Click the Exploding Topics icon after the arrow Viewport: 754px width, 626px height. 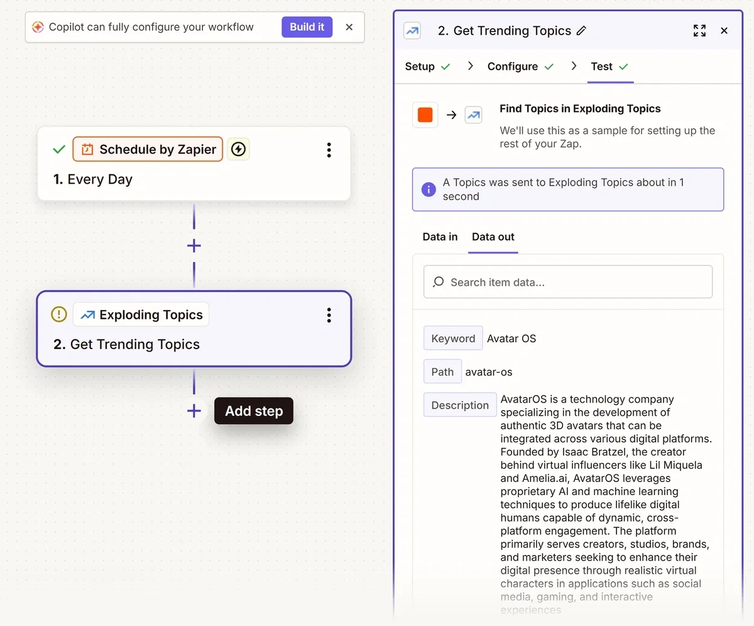point(473,115)
